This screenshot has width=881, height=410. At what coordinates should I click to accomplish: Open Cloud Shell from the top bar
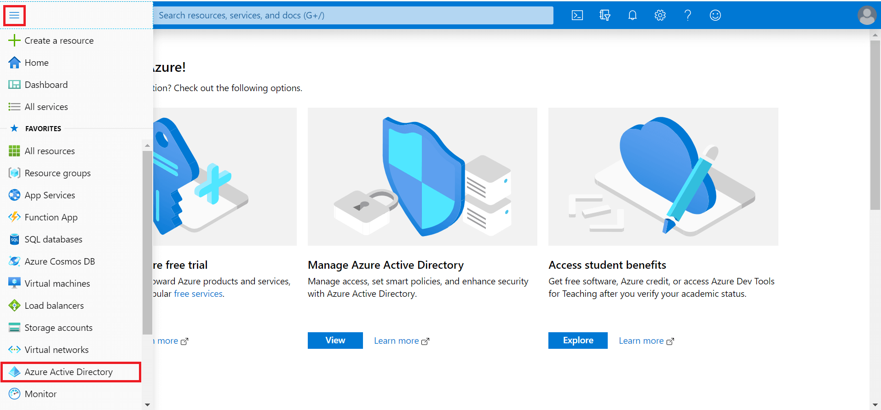pos(577,15)
